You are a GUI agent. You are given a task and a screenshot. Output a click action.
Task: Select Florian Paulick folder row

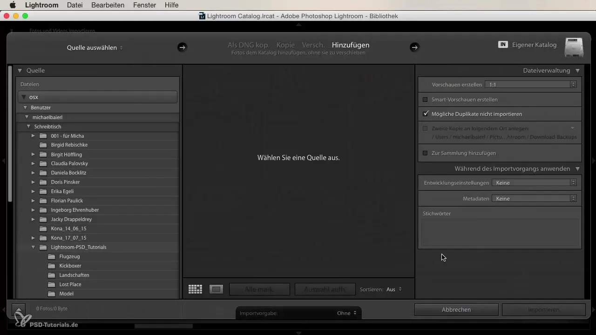(97, 201)
